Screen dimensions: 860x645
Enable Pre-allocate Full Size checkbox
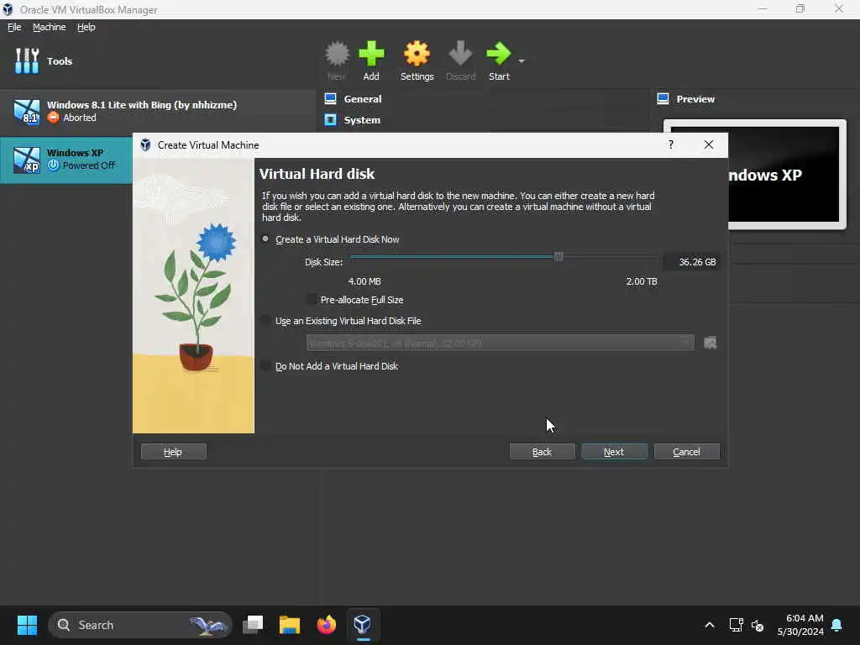click(x=312, y=300)
